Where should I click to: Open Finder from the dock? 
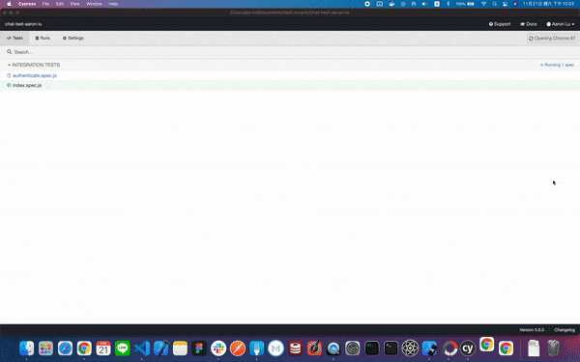pos(27,348)
